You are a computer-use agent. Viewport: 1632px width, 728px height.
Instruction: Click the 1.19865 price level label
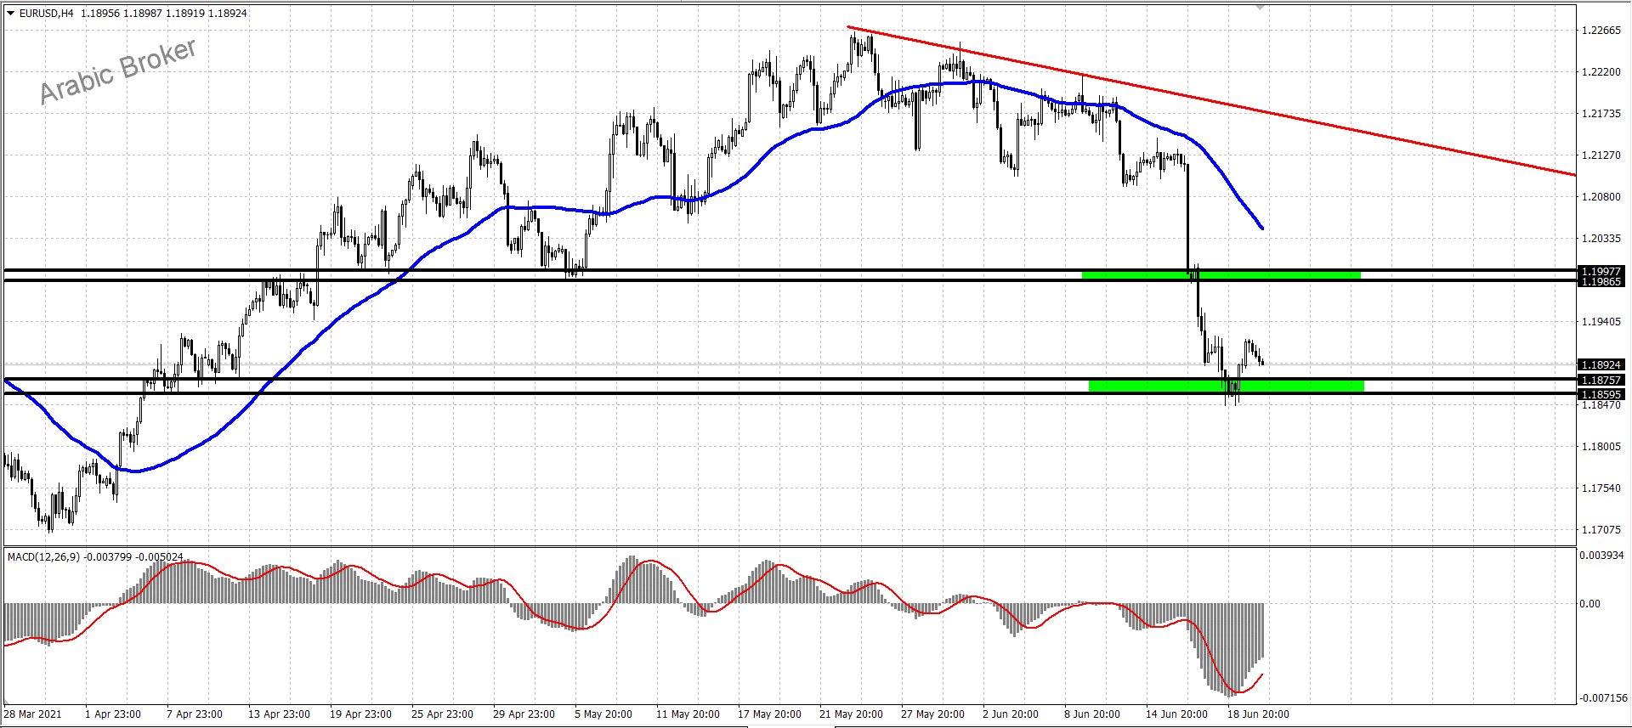click(x=1601, y=282)
